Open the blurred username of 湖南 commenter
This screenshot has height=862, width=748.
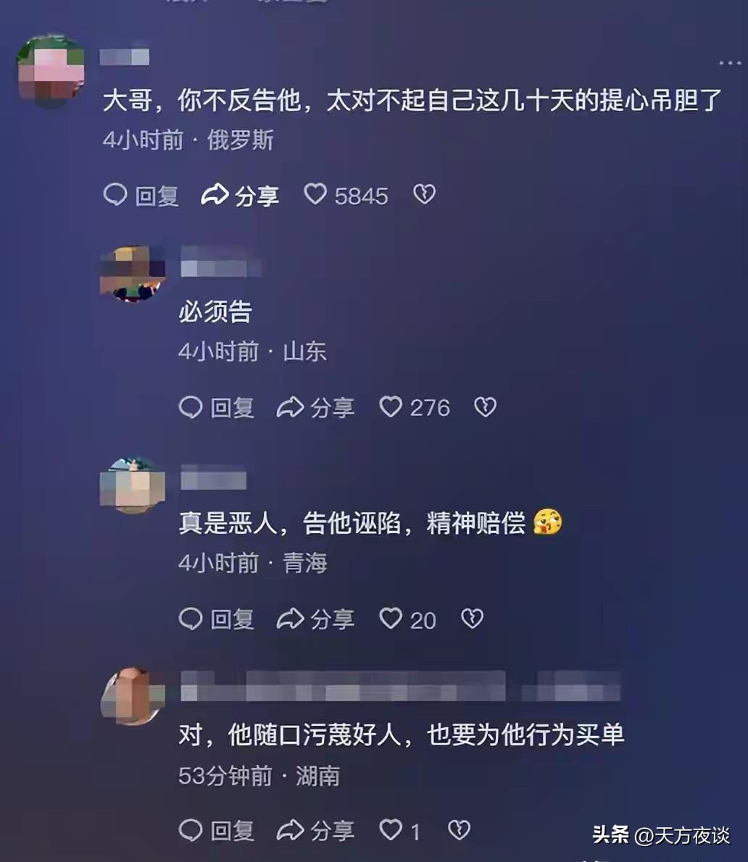pyautogui.click(x=400, y=686)
